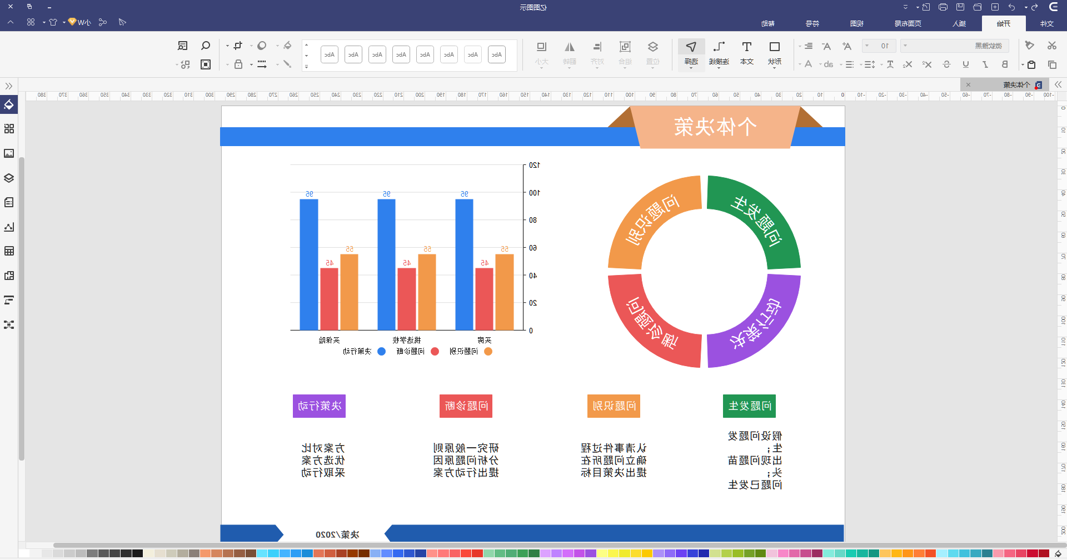The image size is (1067, 560).
Task: Open the paste options dropdown arrow
Action: tap(1023, 65)
